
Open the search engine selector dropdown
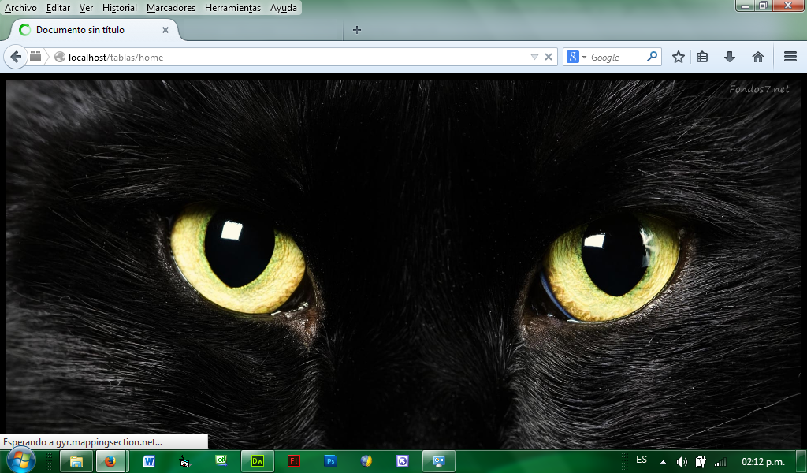576,57
